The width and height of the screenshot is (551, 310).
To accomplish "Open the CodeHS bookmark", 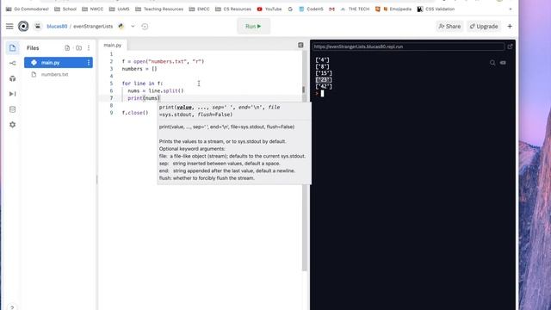I will click(311, 9).
